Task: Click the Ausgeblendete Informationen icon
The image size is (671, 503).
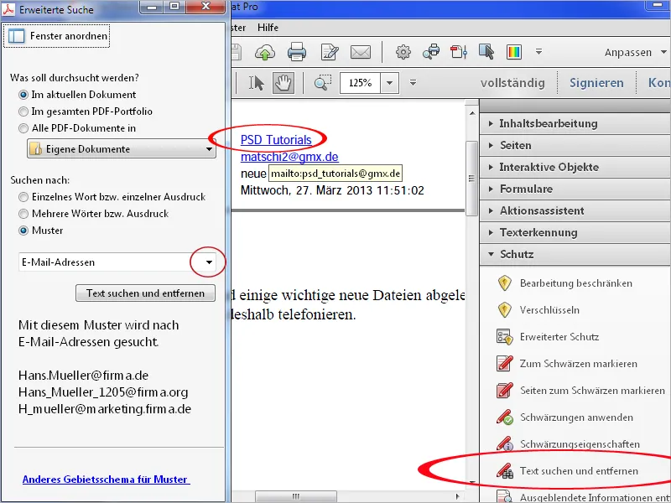Action: (x=505, y=497)
